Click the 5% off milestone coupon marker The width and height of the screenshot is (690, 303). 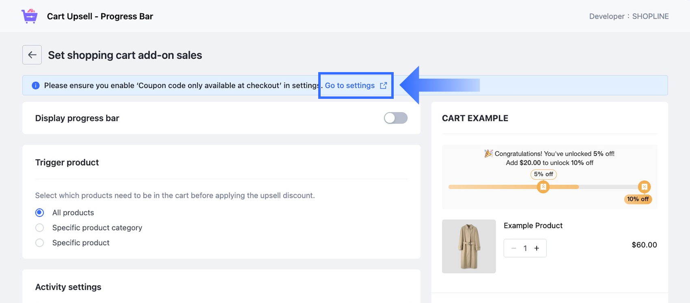(x=543, y=187)
